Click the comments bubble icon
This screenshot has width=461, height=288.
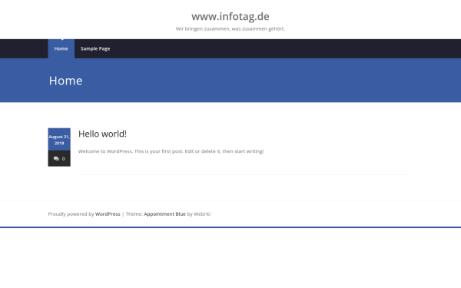[x=56, y=159]
